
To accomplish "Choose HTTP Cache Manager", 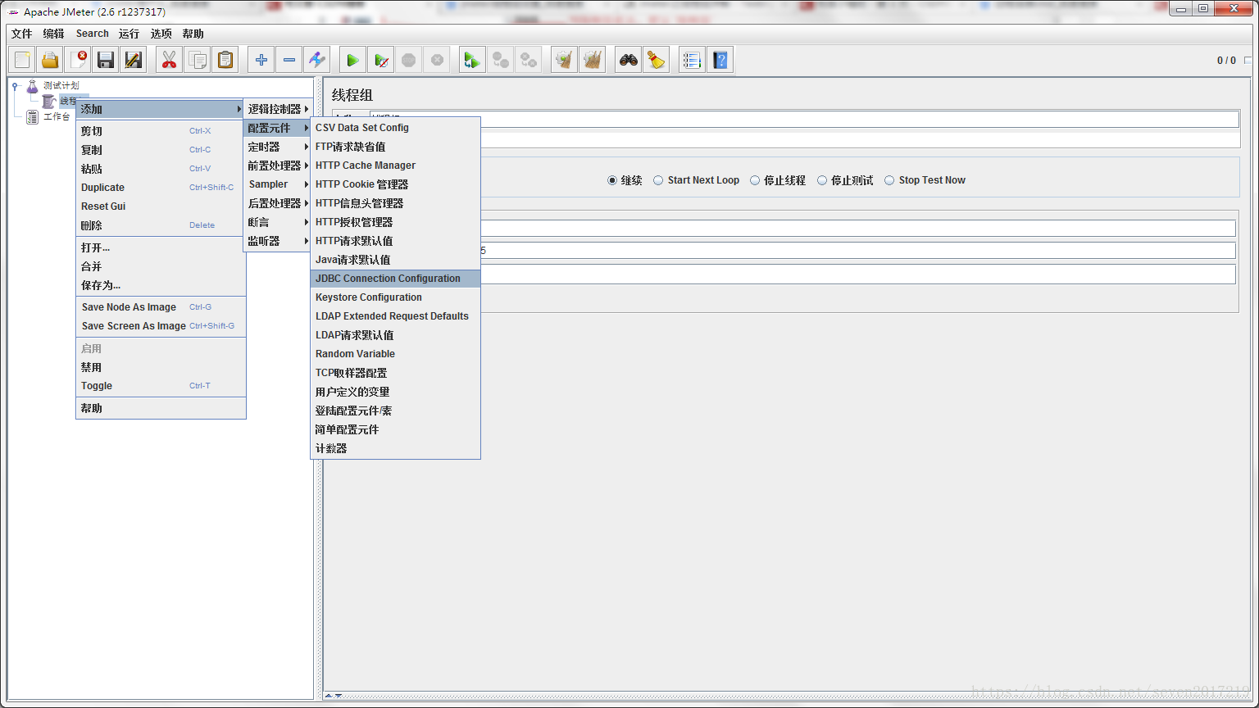I will pyautogui.click(x=395, y=166).
